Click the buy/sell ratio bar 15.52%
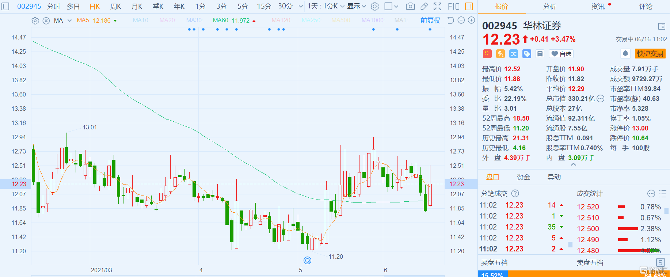This screenshot has width=670, height=277. (492, 274)
